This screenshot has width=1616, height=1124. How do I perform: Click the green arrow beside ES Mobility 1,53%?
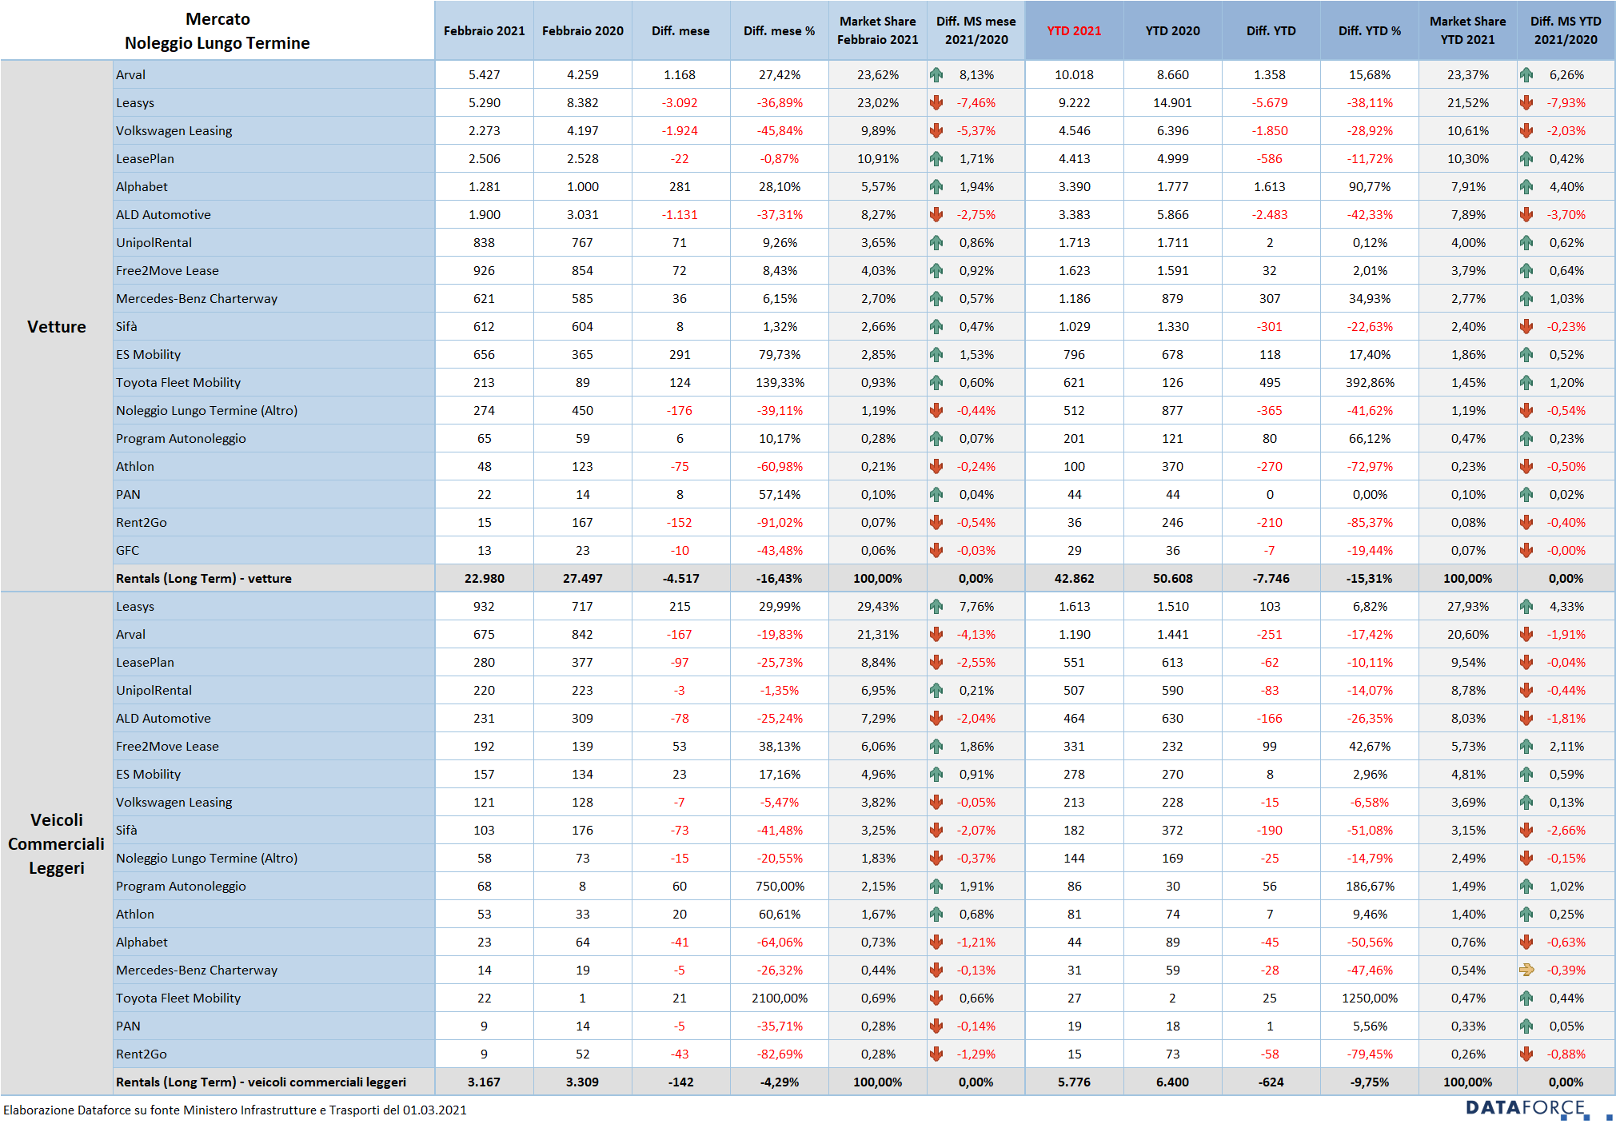click(x=936, y=354)
